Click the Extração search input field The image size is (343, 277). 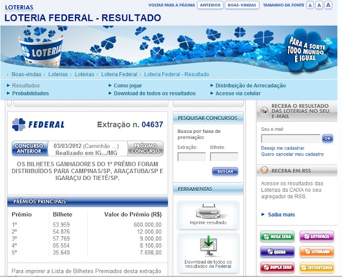192,157
